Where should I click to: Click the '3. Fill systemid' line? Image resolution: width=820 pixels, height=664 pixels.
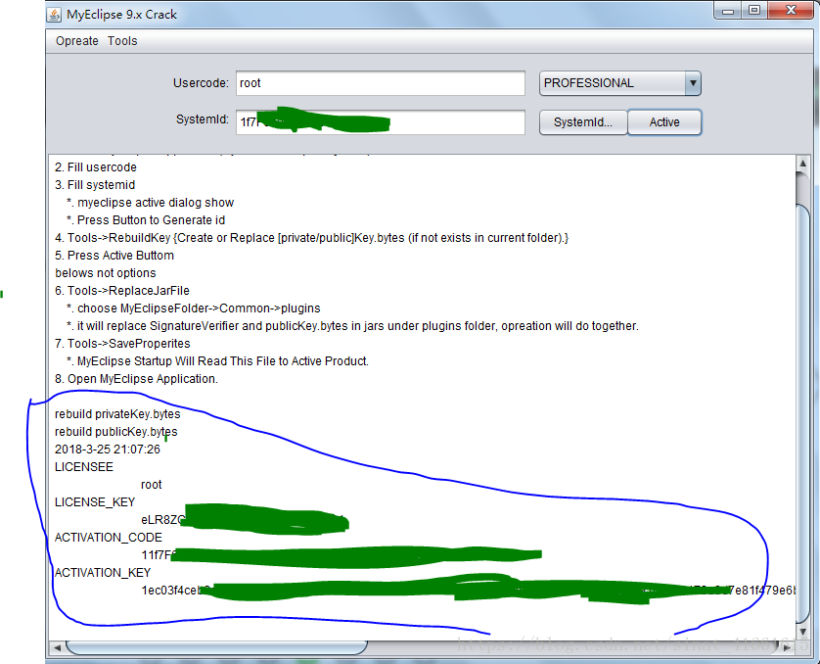tap(95, 185)
